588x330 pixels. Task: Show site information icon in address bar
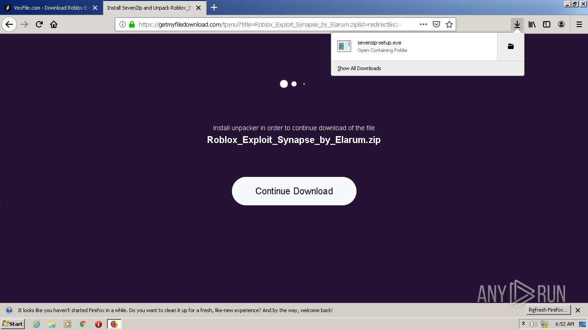123,24
